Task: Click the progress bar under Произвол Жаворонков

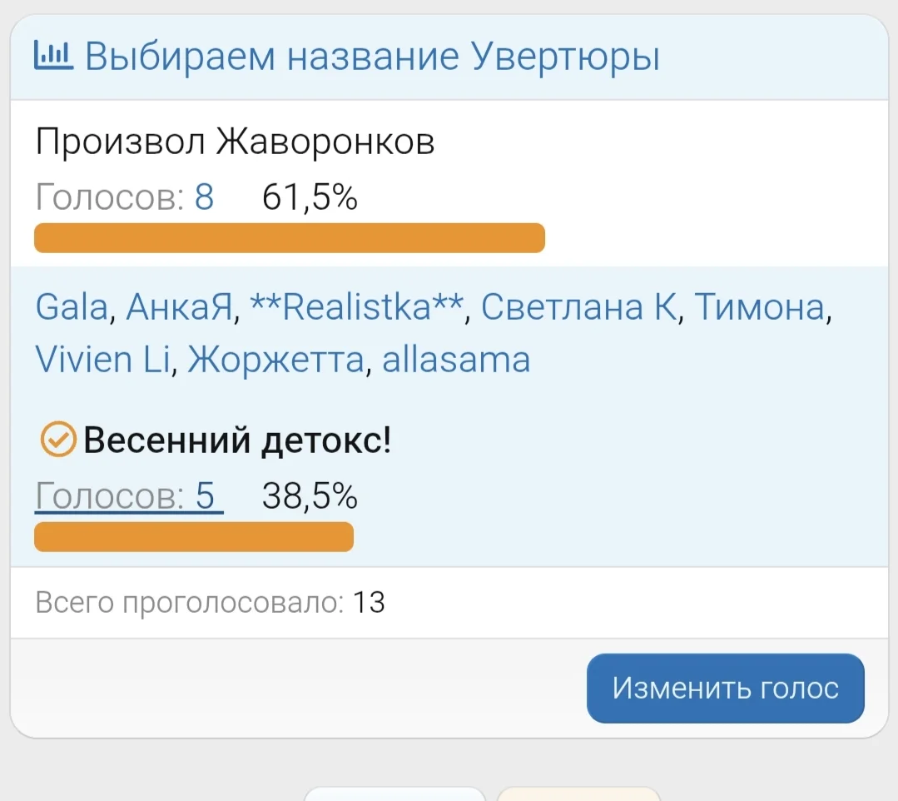Action: pos(289,237)
